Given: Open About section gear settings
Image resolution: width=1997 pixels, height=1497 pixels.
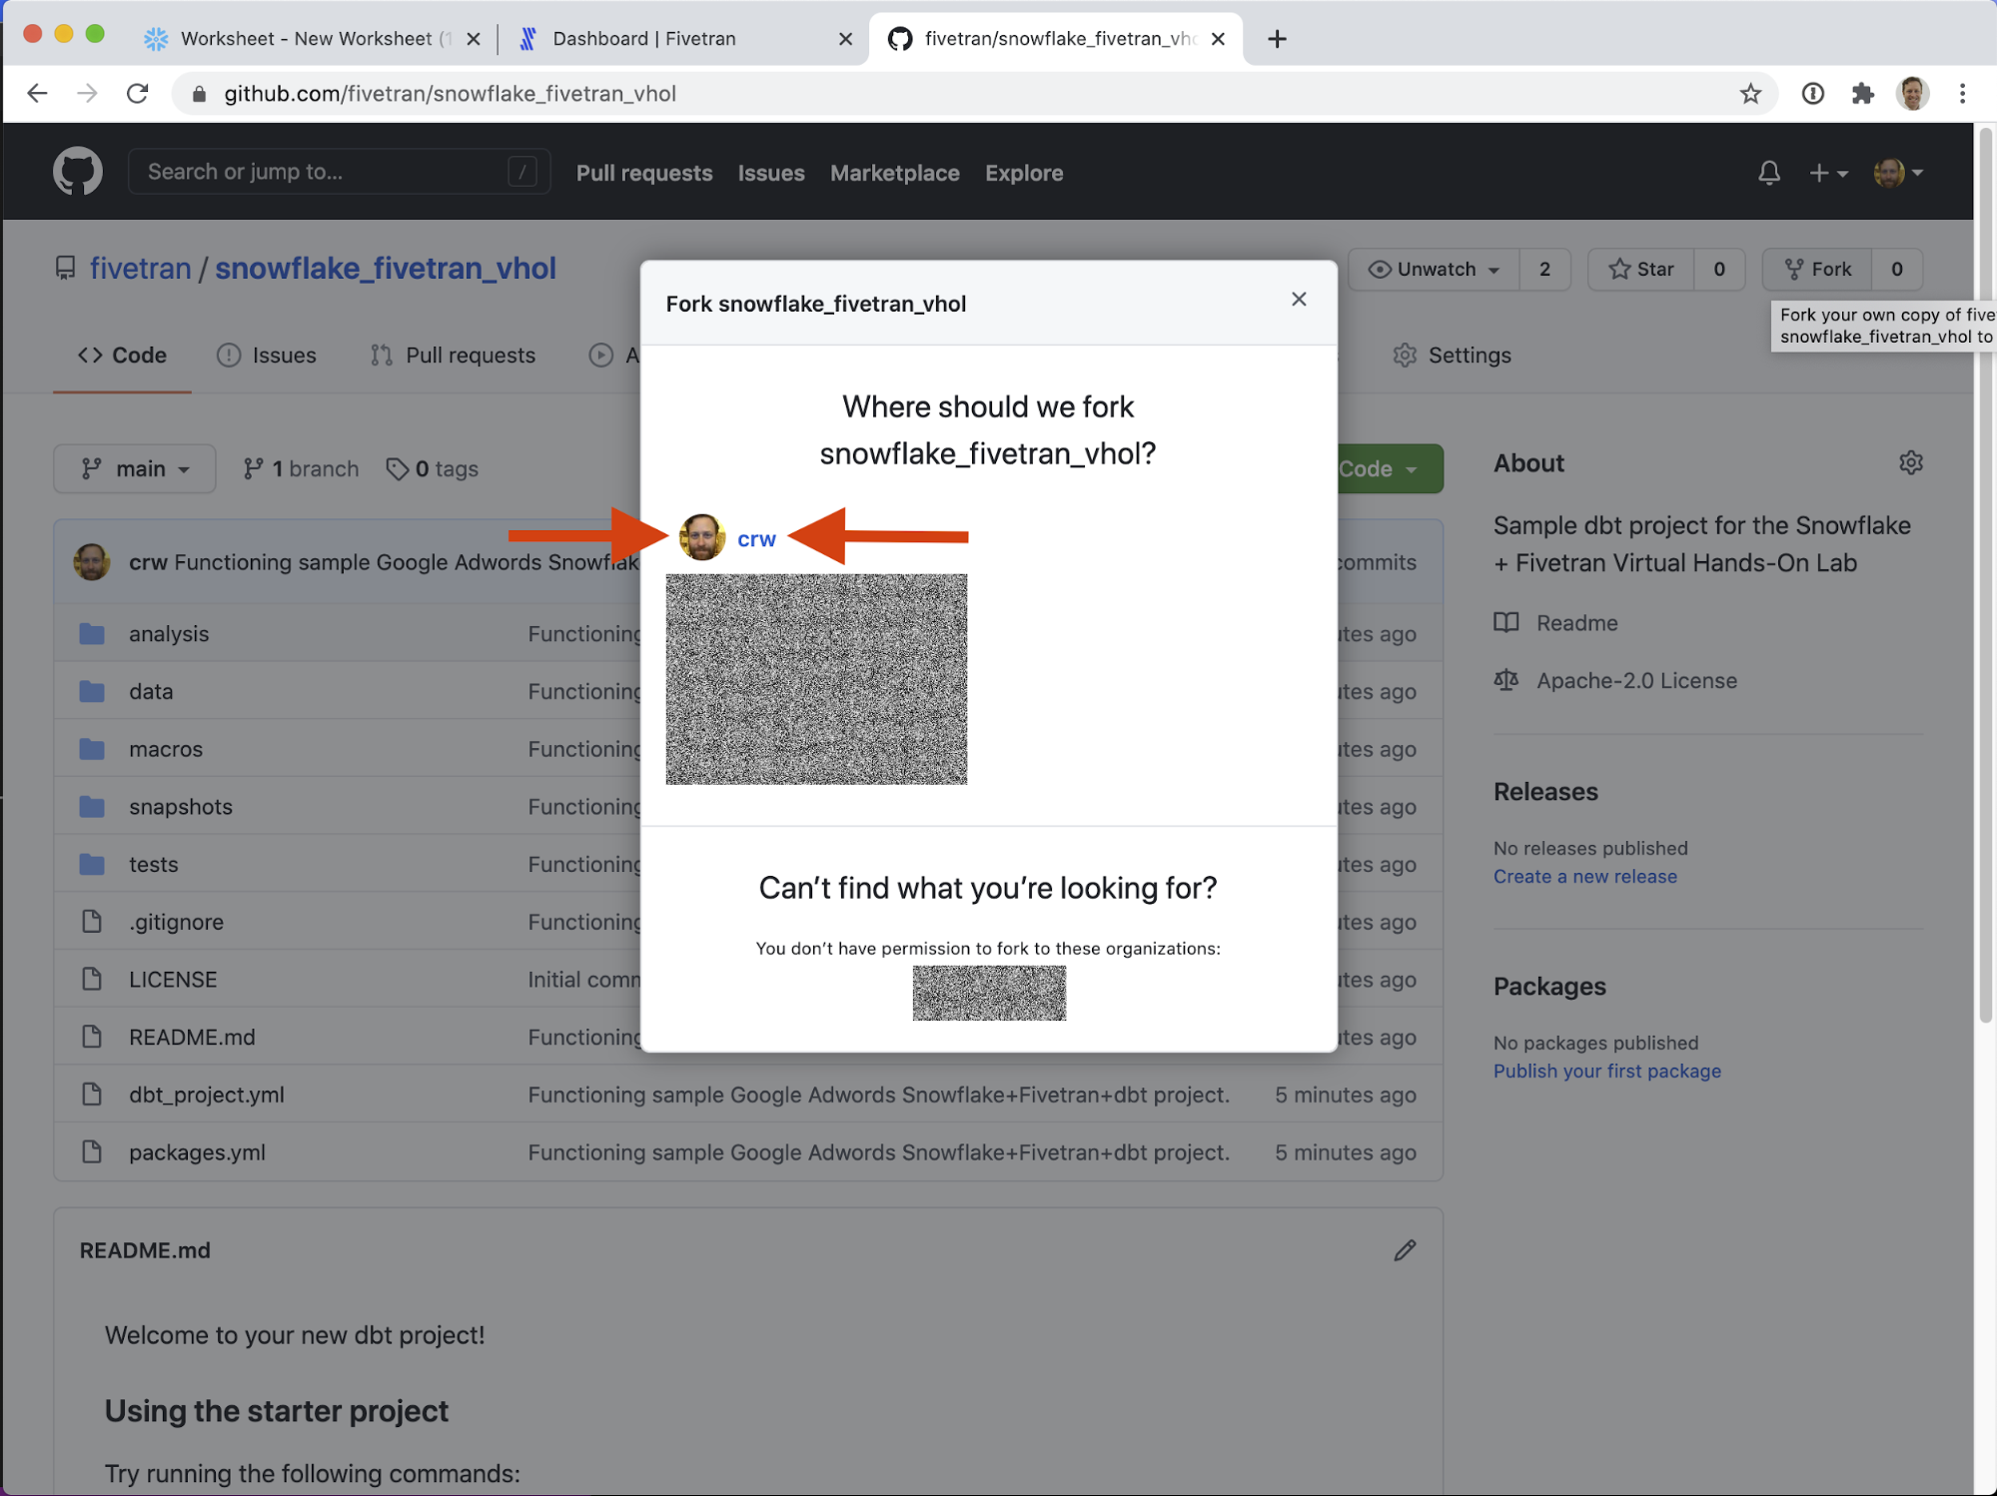Looking at the screenshot, I should (1910, 463).
